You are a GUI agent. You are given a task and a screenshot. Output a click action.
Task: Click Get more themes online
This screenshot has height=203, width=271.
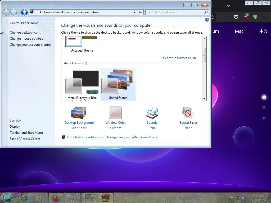click(180, 58)
